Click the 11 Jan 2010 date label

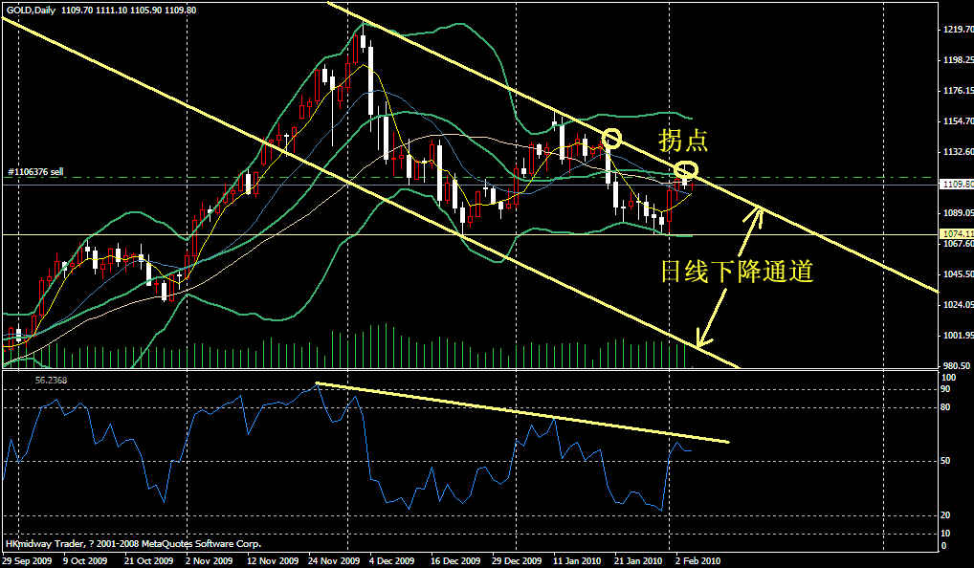pyautogui.click(x=577, y=560)
